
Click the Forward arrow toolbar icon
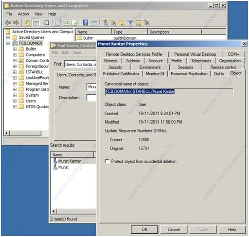pyautogui.click(x=16, y=23)
